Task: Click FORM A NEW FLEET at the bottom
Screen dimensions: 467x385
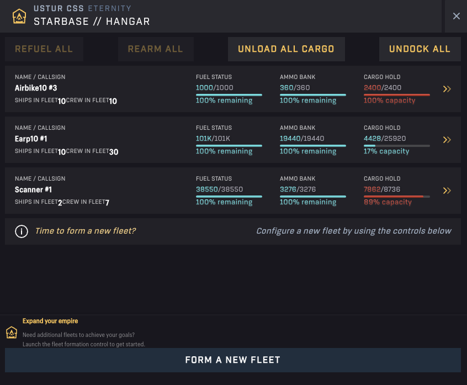Action: pos(233,360)
